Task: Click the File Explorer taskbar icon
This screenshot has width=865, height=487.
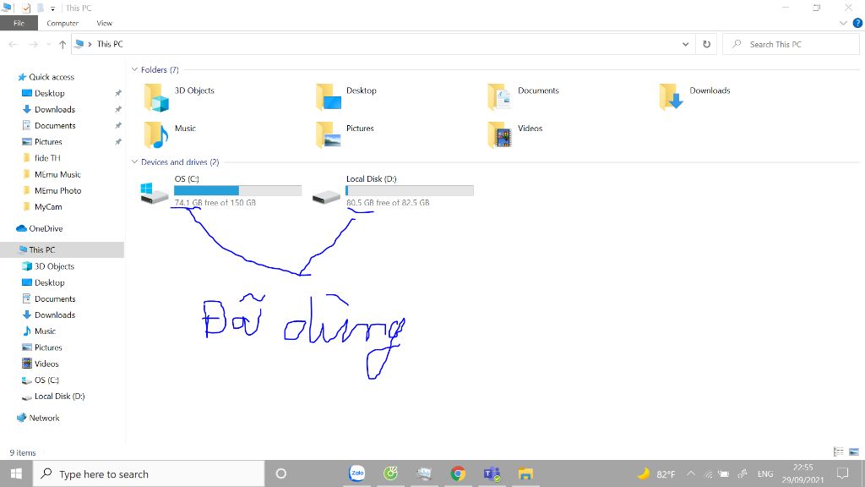Action: (525, 473)
